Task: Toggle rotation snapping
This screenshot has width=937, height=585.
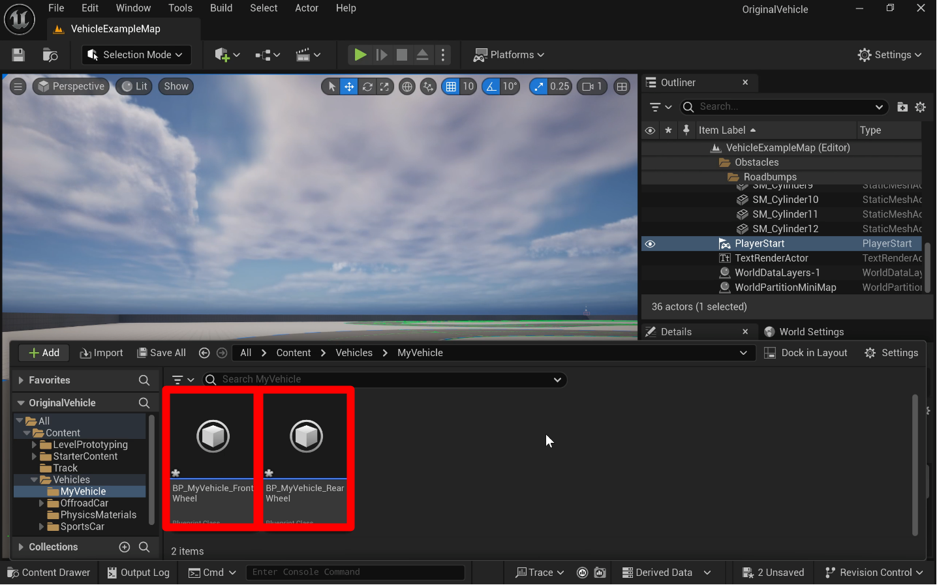Action: coord(491,86)
